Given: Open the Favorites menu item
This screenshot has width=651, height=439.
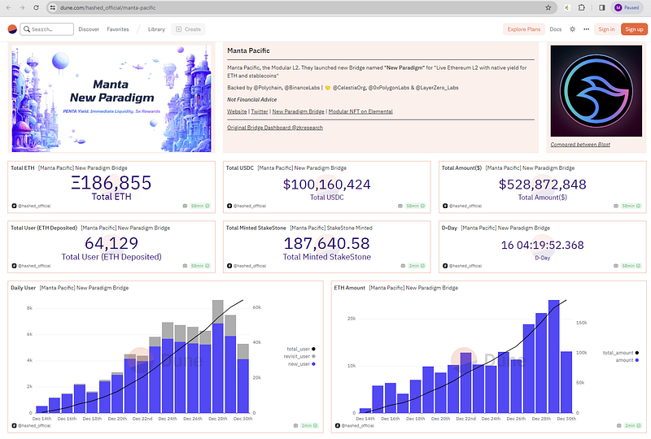Looking at the screenshot, I should click(x=117, y=29).
